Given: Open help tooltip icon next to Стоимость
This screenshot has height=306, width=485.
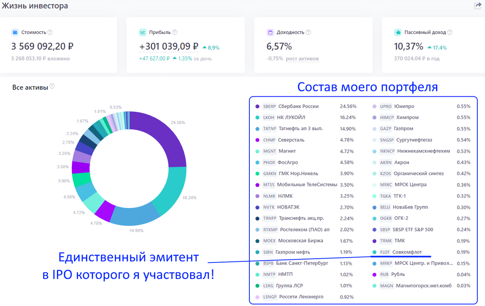Looking at the screenshot, I should pyautogui.click(x=50, y=32).
